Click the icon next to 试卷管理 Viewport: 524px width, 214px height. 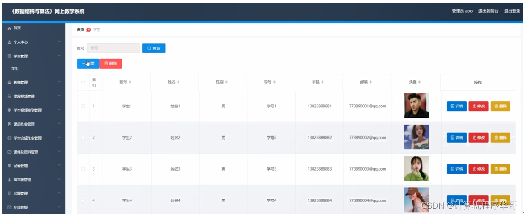click(x=9, y=166)
